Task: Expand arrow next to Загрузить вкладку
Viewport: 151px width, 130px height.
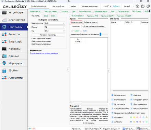Action: click(x=119, y=129)
